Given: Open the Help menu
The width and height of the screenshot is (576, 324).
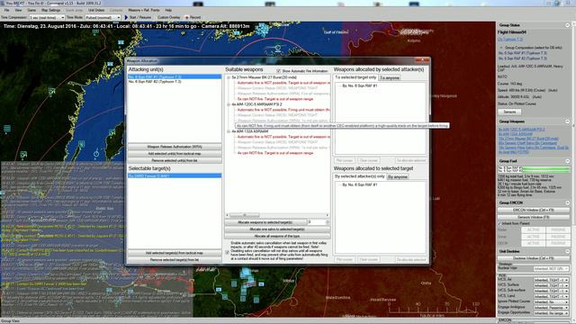Looking at the screenshot, I should (168, 10).
